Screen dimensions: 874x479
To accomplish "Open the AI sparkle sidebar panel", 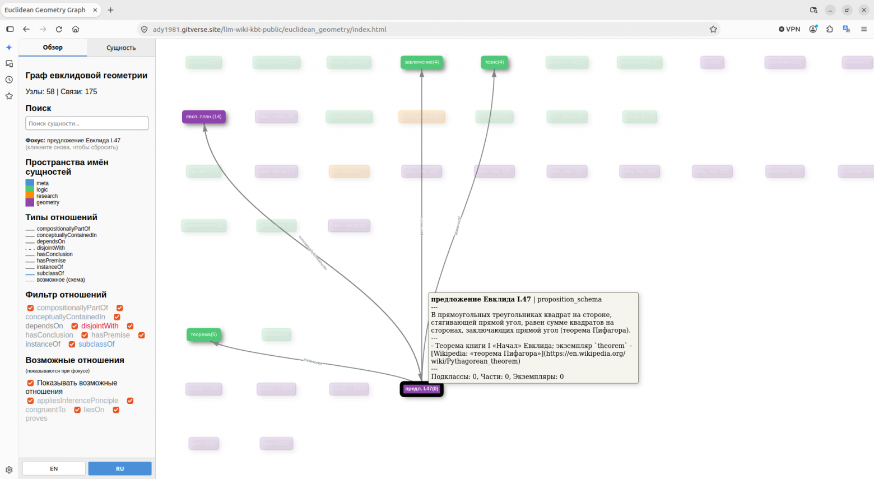I will [x=9, y=48].
